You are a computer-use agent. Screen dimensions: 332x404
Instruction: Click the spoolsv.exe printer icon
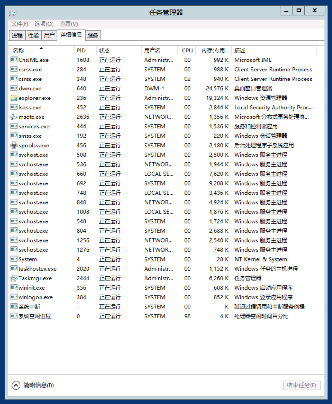point(14,145)
